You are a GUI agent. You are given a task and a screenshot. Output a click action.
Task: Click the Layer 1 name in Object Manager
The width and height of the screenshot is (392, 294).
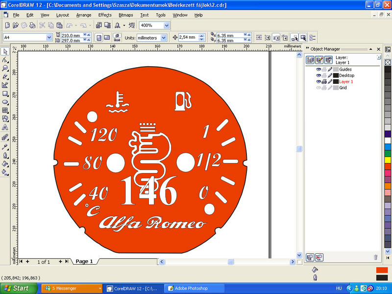(x=346, y=81)
